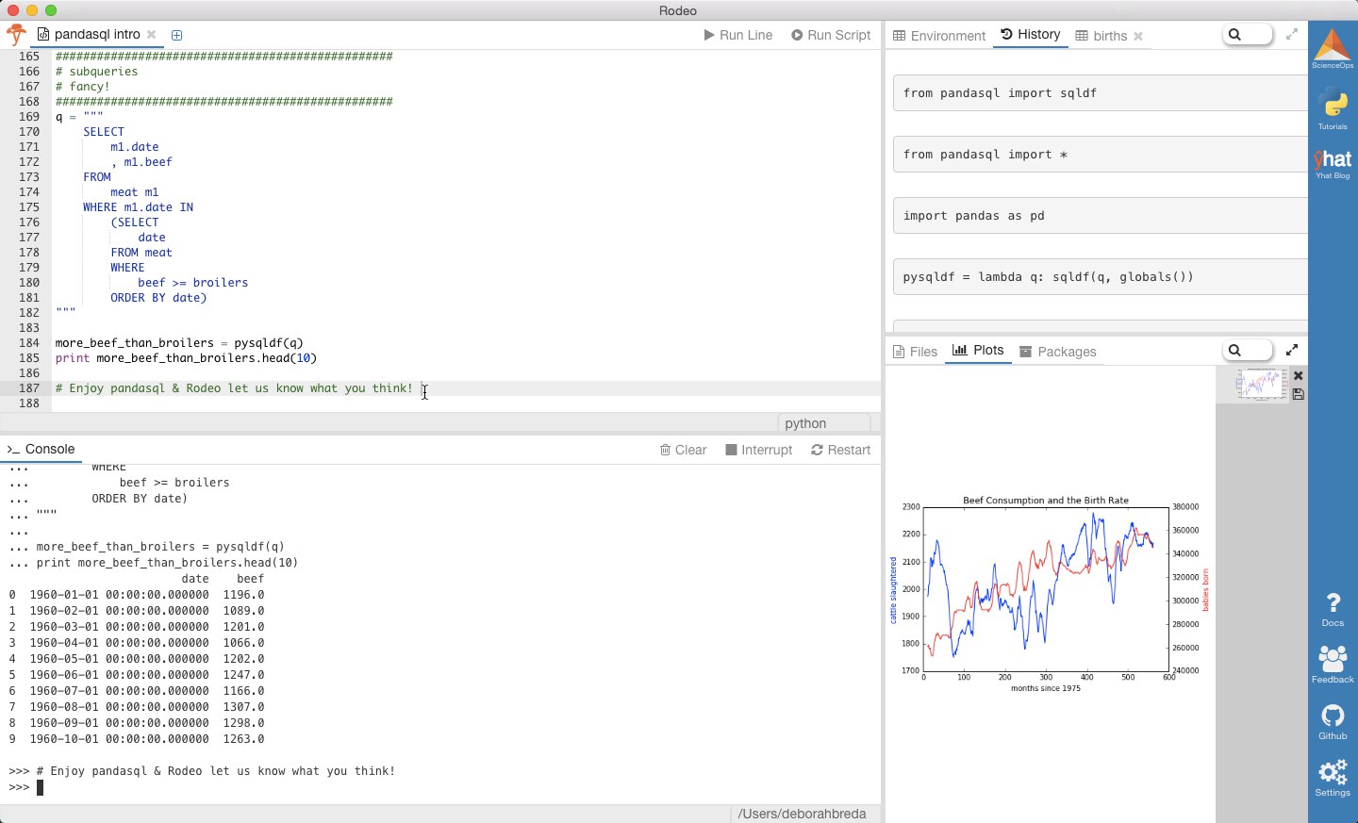1358x823 pixels.
Task: Open the Python Tutorials icon
Action: coord(1333,108)
